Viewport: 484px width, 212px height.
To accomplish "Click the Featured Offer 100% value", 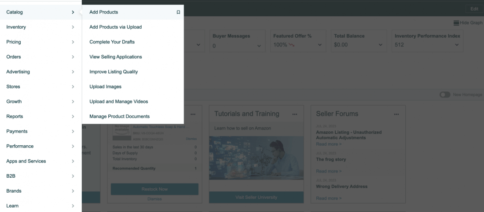I will [x=280, y=45].
